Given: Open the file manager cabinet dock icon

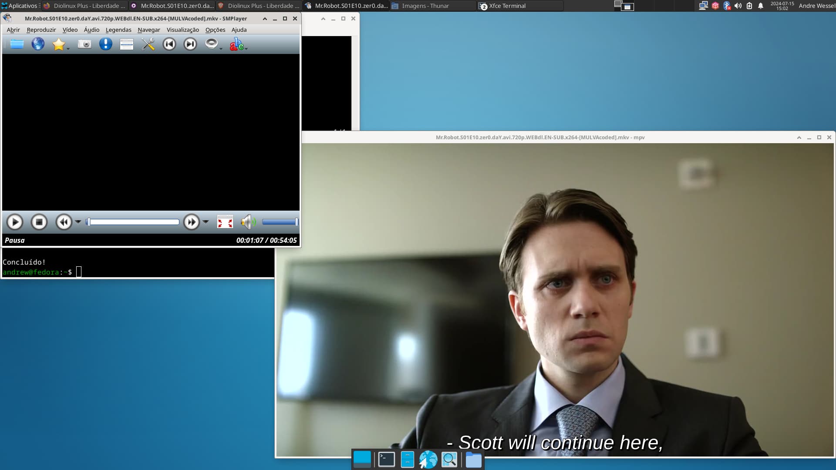Looking at the screenshot, I should pyautogui.click(x=408, y=459).
